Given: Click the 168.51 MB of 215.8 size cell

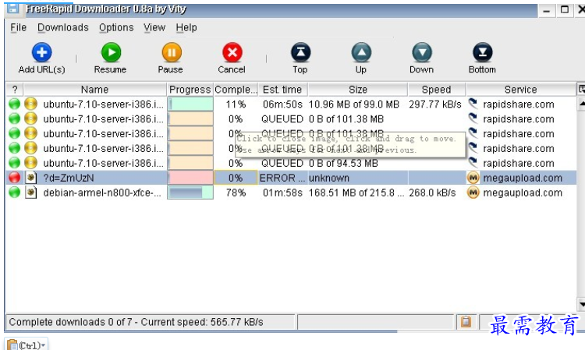Looking at the screenshot, I should [x=356, y=193].
